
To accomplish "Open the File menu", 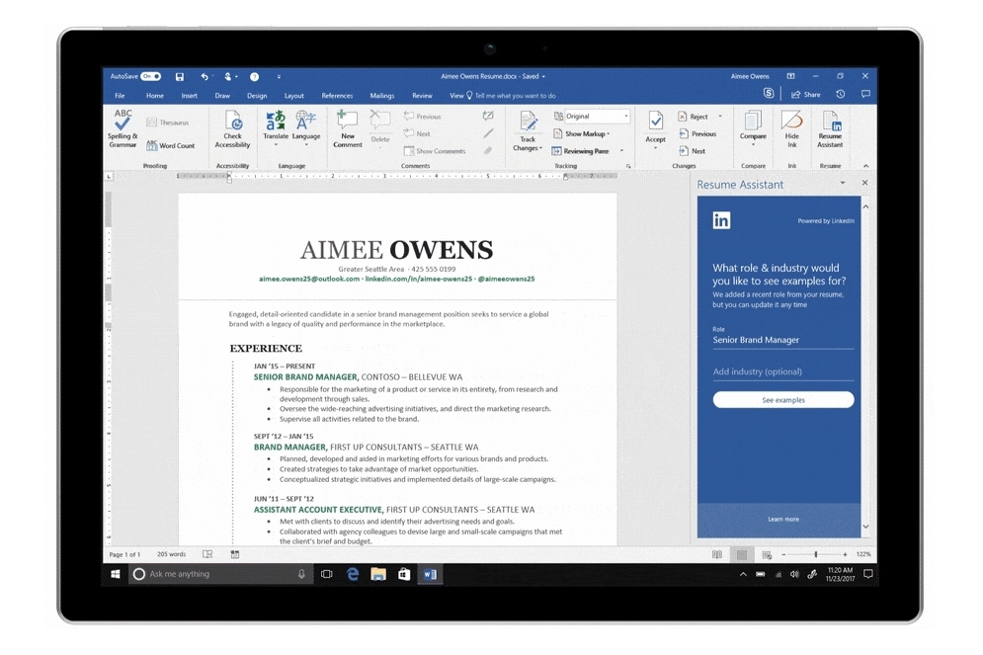I will pyautogui.click(x=120, y=96).
